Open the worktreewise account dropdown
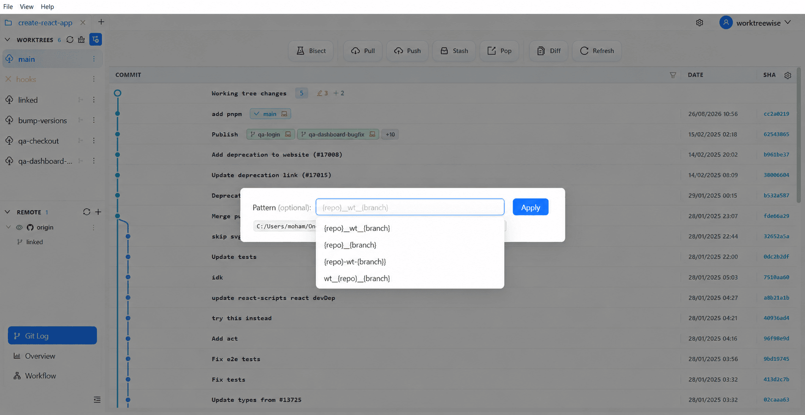Screen dimensions: 805x415 [756, 23]
